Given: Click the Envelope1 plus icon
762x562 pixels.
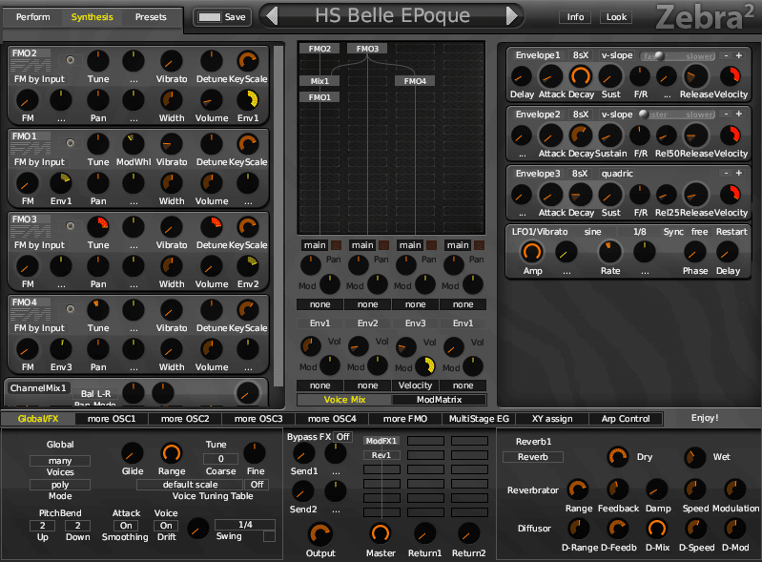Looking at the screenshot, I should pos(739,55).
